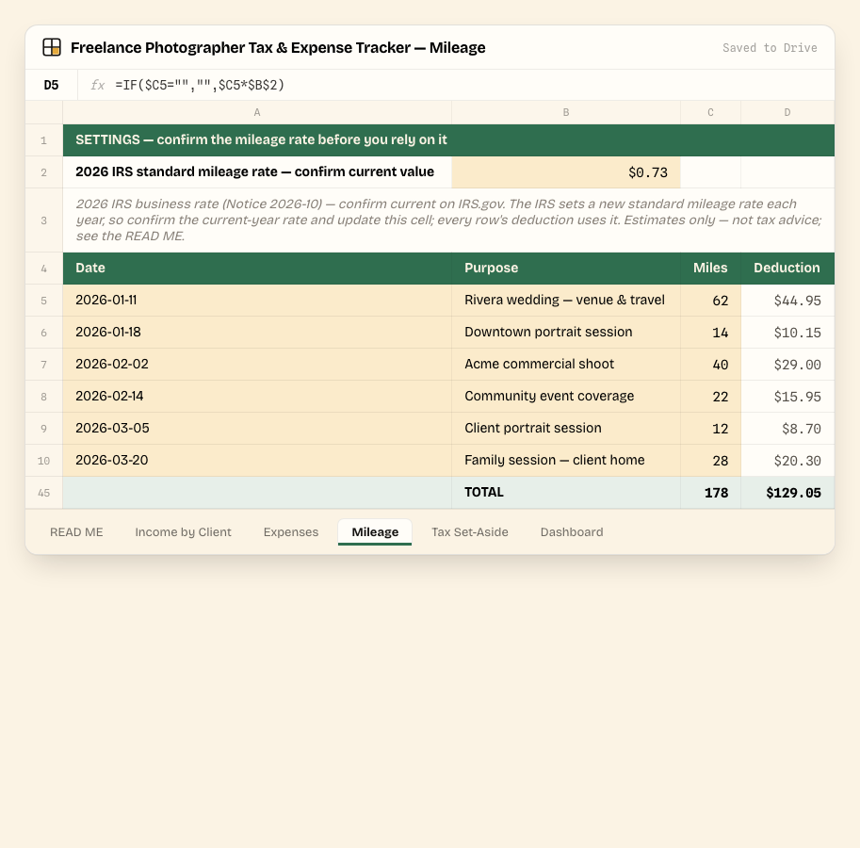
Task: Switch to the Income by Client tab
Action: tap(183, 532)
